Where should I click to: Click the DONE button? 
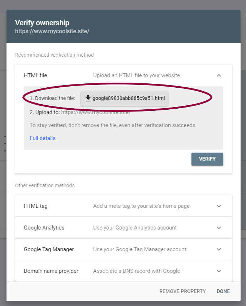click(x=223, y=291)
